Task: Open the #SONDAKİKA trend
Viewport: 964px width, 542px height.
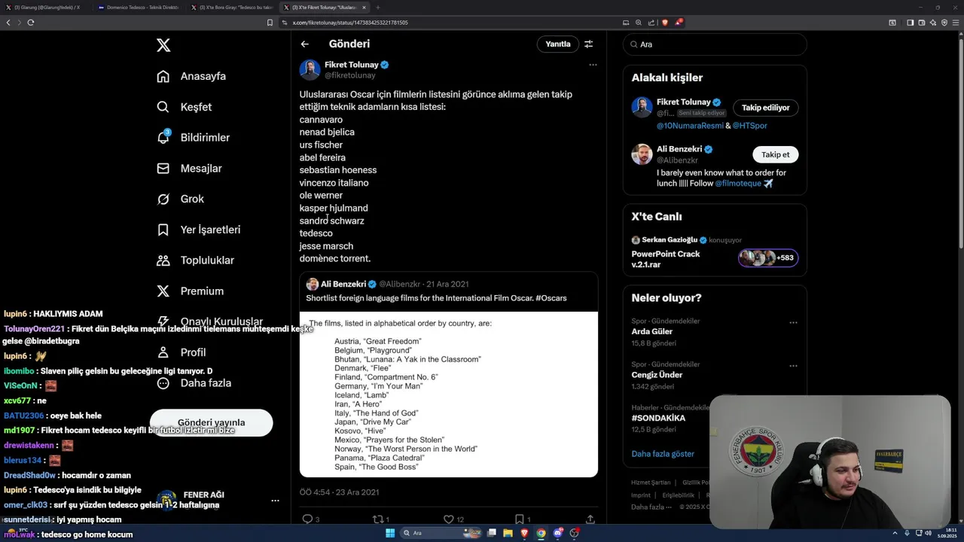Action: tap(658, 418)
